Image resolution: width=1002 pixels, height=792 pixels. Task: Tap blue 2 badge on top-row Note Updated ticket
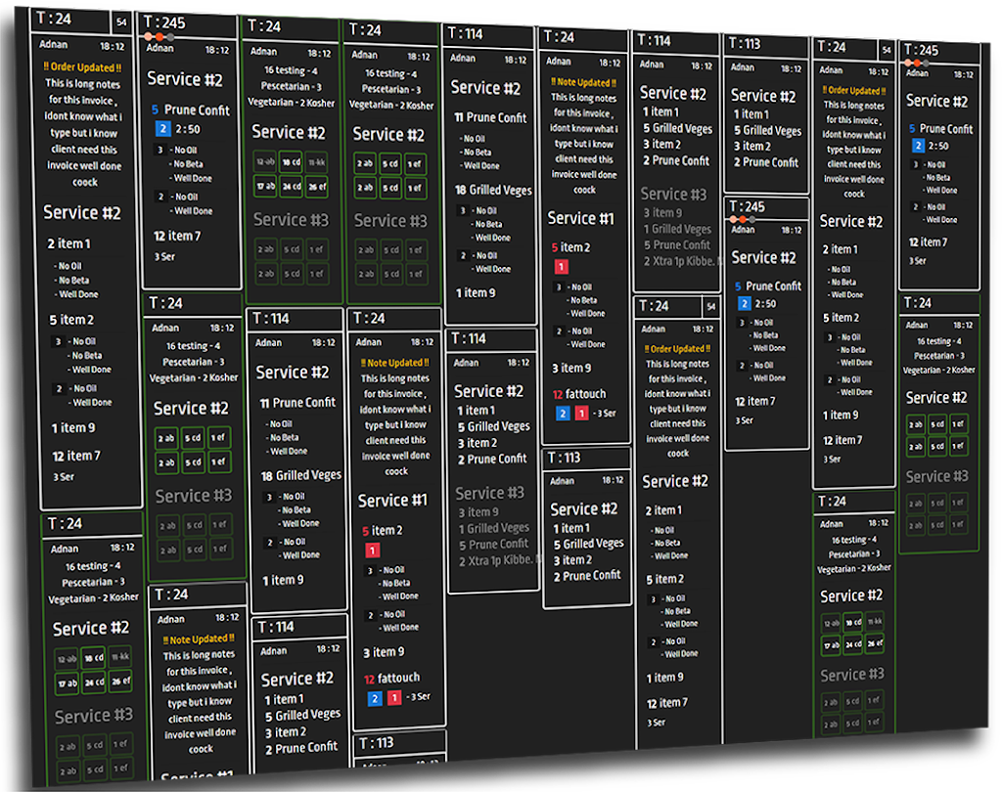[x=563, y=414]
